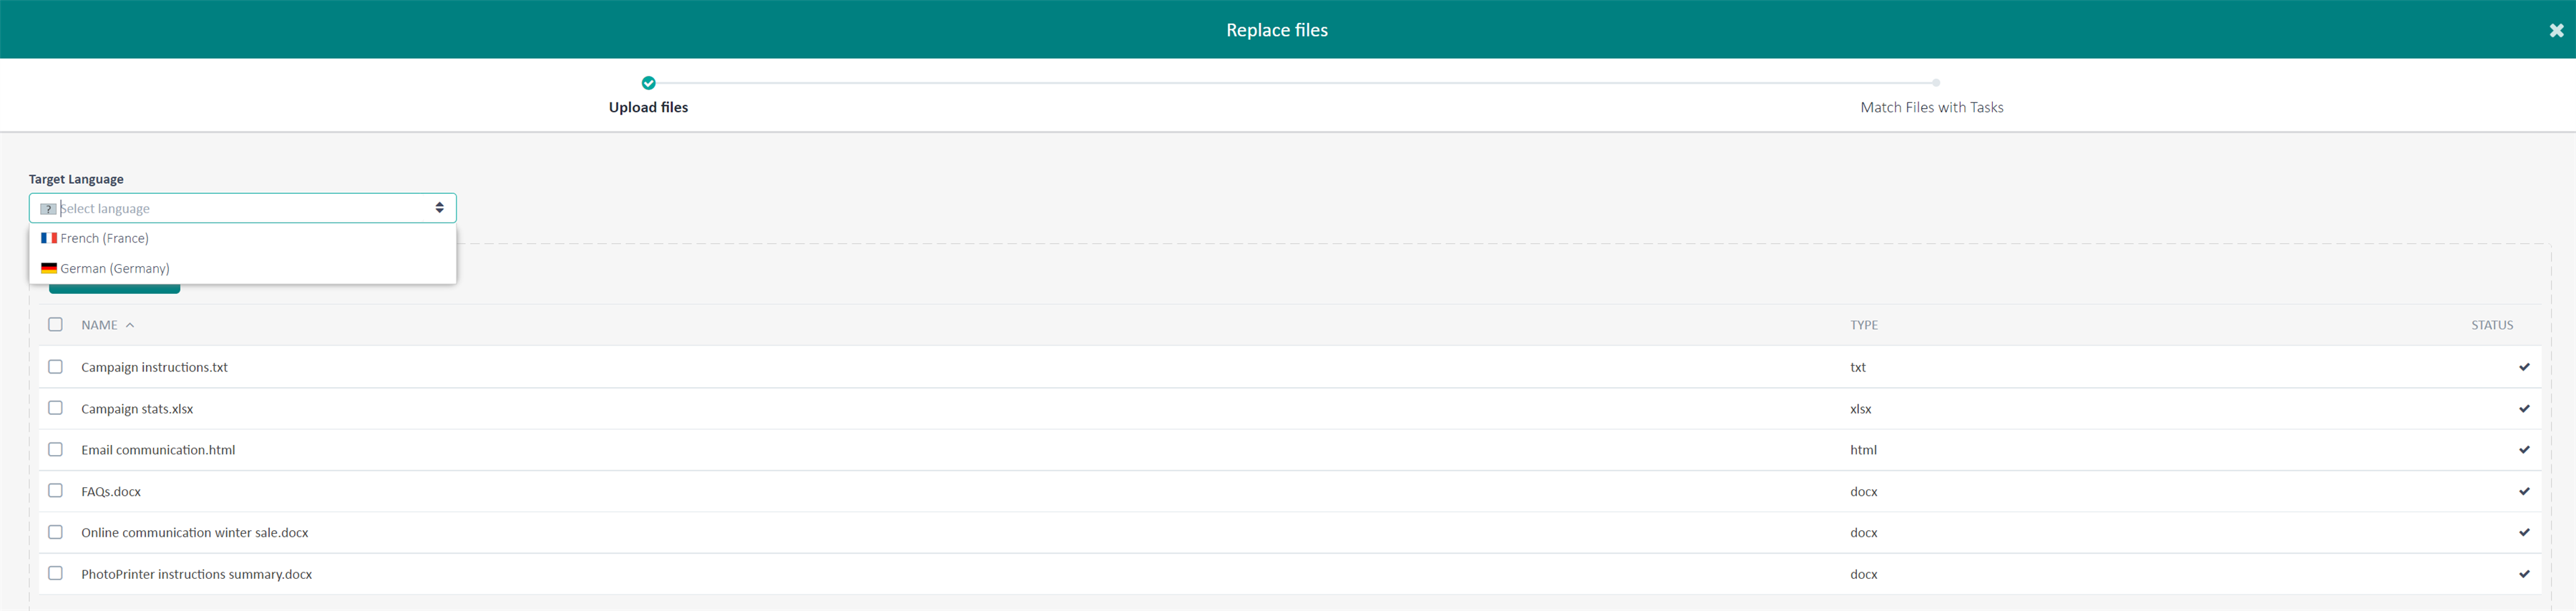2576x611 pixels.
Task: Choose French (France) from language list
Action: tap(243, 238)
